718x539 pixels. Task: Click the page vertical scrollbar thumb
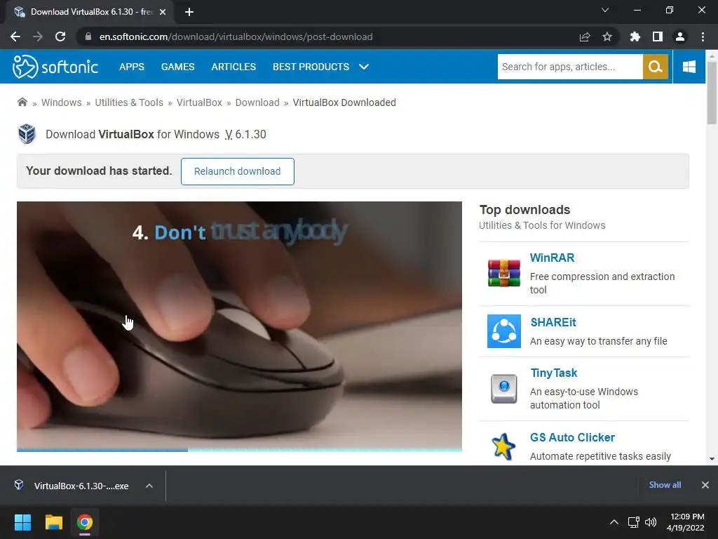click(712, 92)
